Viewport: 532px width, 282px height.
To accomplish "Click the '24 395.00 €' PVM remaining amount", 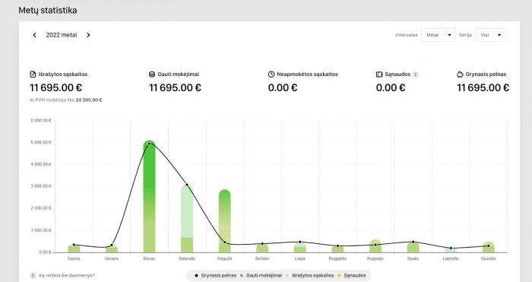I will coord(89,100).
